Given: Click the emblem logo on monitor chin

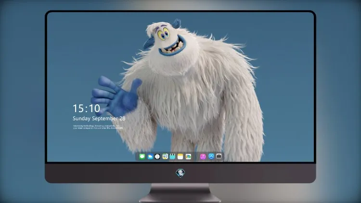Looking at the screenshot, I should point(180,173).
